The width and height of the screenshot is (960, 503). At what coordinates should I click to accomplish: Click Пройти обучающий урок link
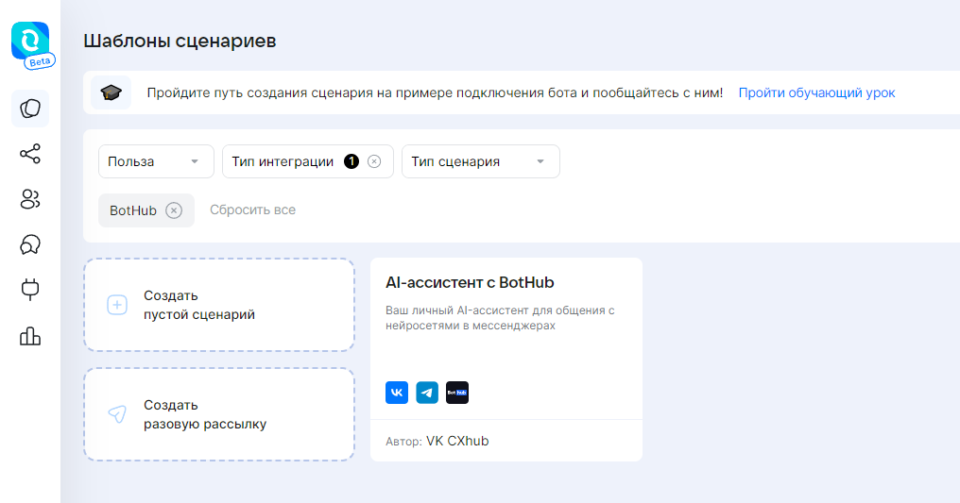pyautogui.click(x=816, y=92)
